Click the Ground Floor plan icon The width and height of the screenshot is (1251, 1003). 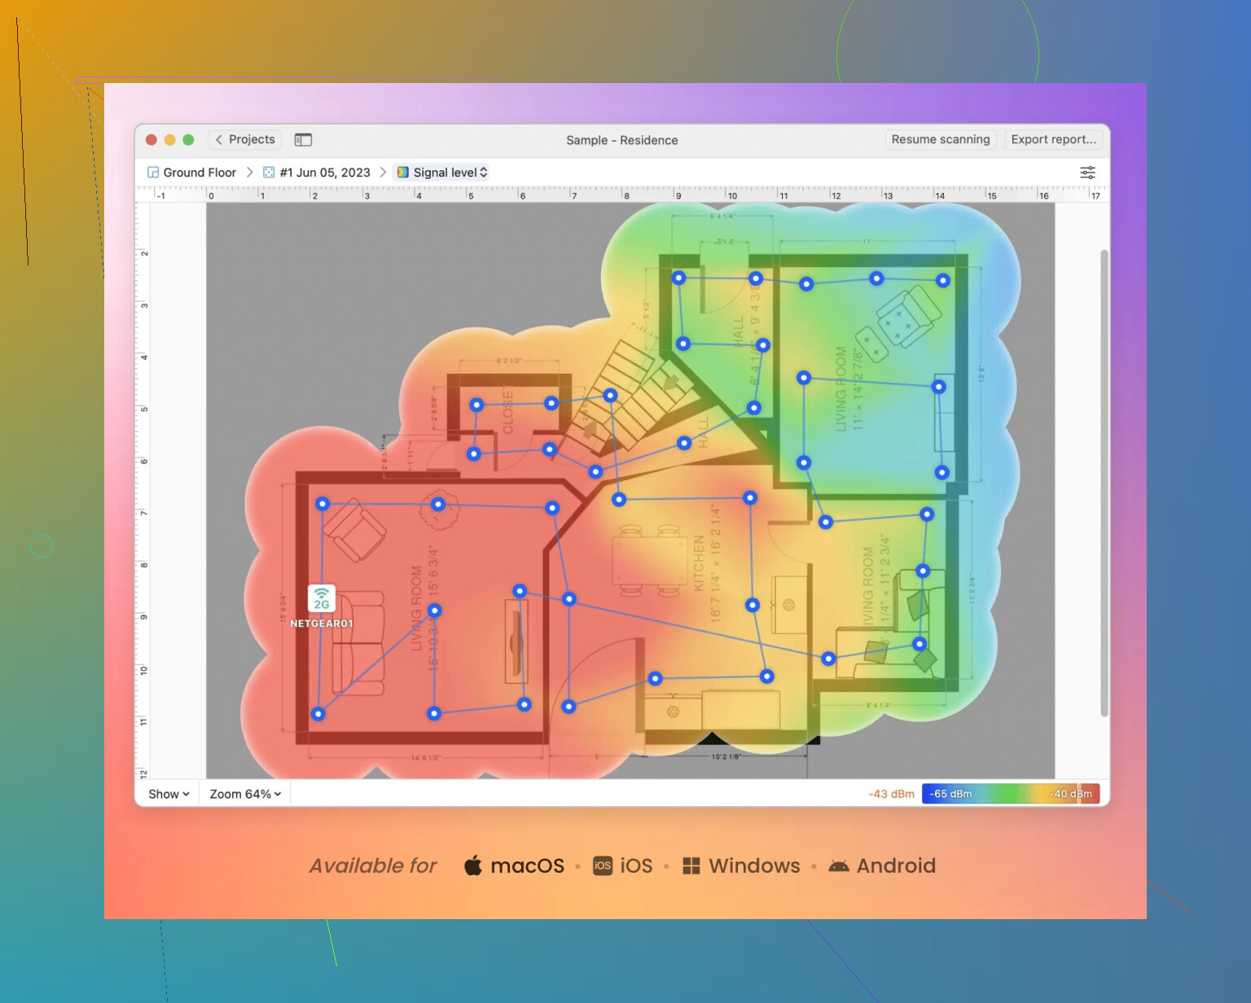coord(153,173)
